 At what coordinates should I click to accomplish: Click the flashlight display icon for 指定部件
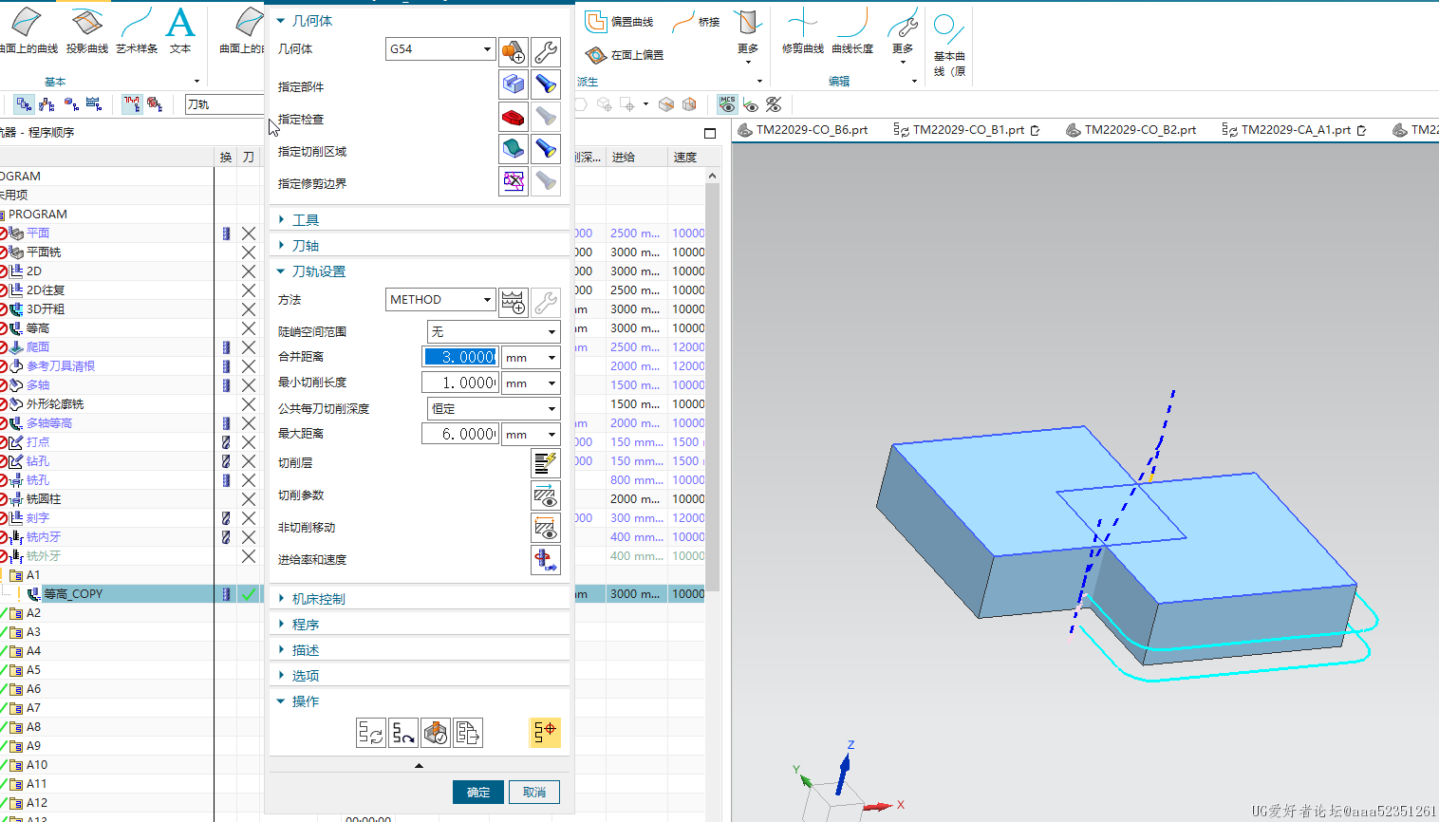pos(545,84)
